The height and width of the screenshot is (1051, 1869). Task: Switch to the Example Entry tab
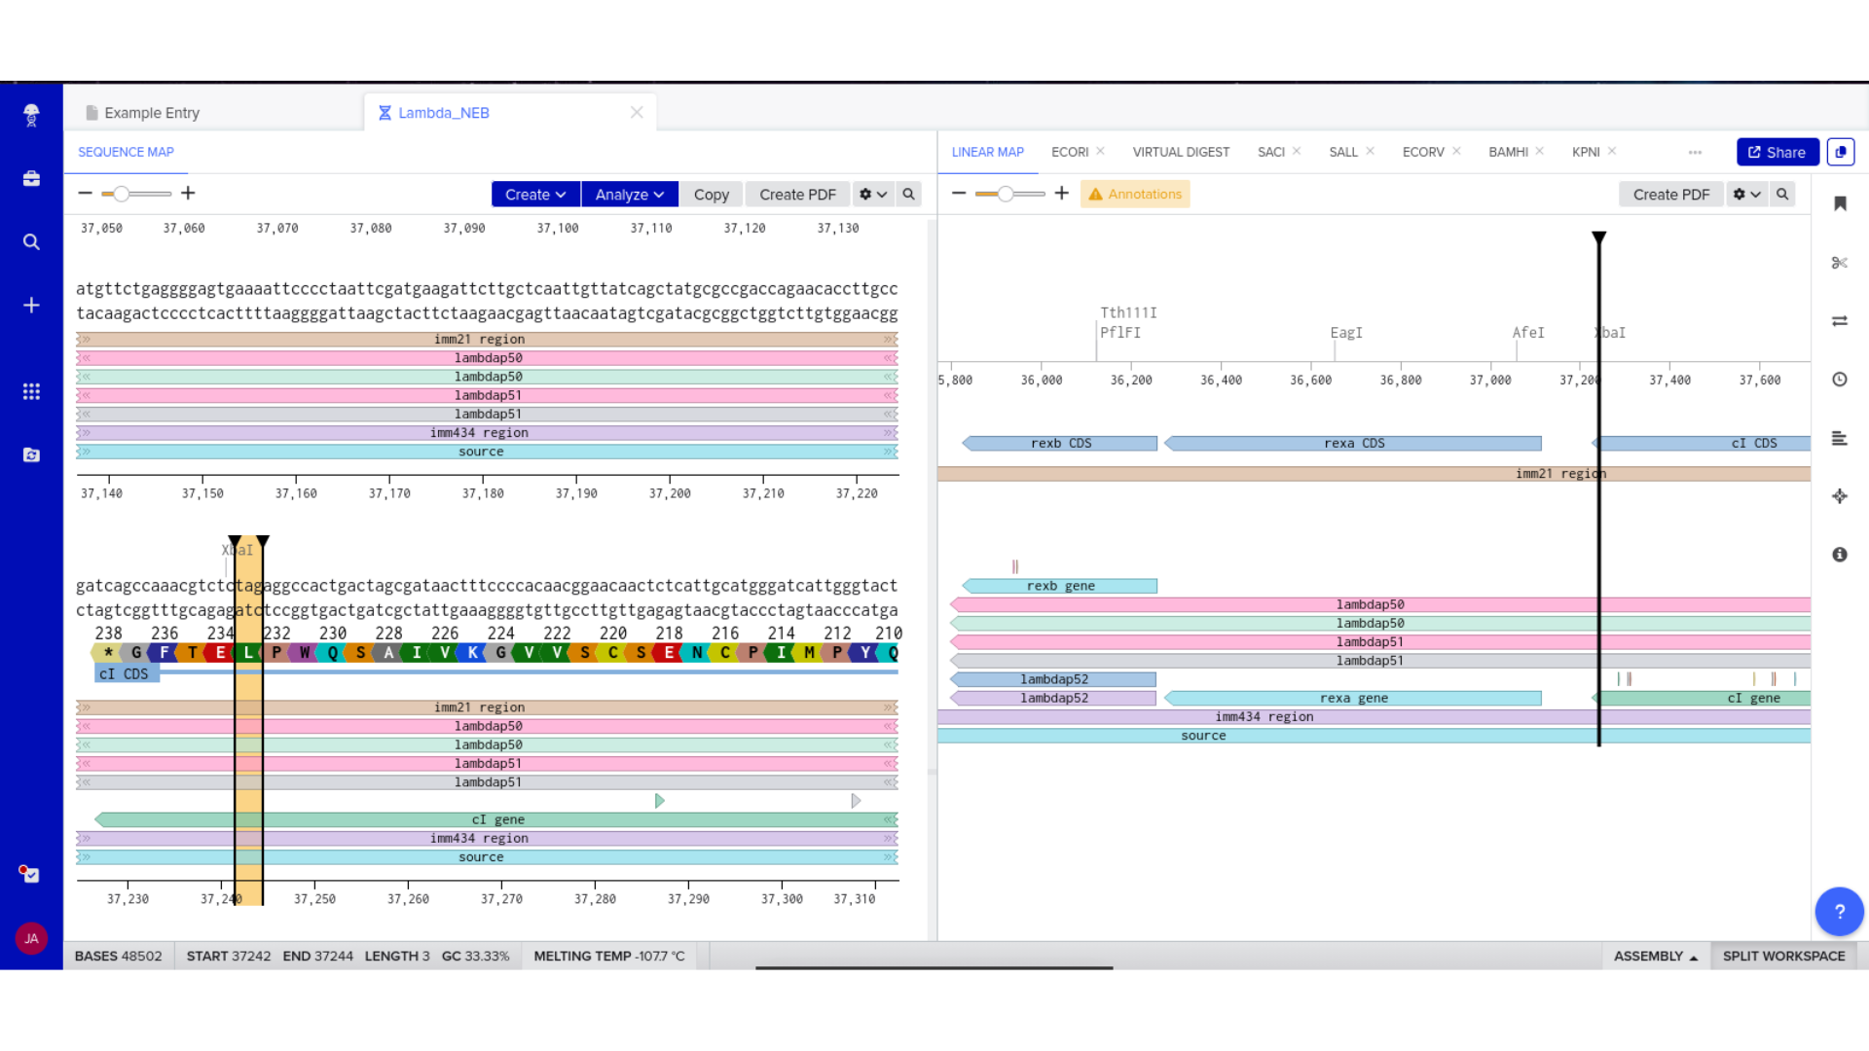click(152, 113)
